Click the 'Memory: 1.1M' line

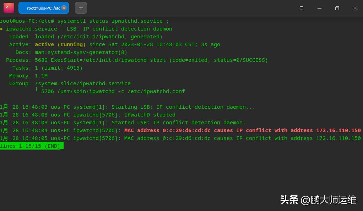pos(28,76)
